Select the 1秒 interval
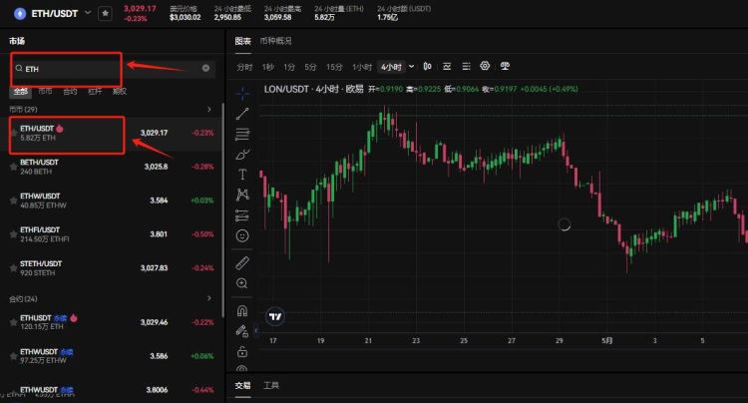Viewport: 748px width, 403px height. (x=267, y=67)
